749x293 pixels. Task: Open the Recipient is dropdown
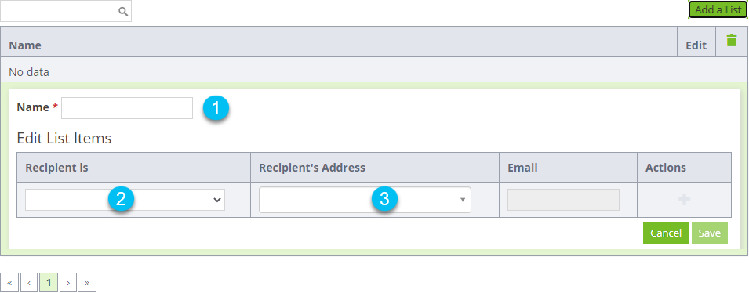pos(125,200)
